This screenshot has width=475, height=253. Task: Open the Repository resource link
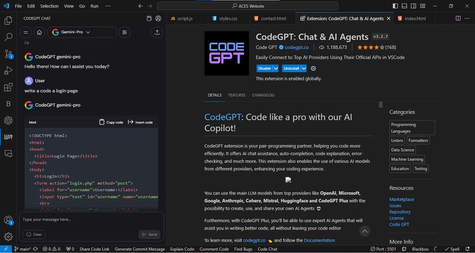pyautogui.click(x=400, y=212)
